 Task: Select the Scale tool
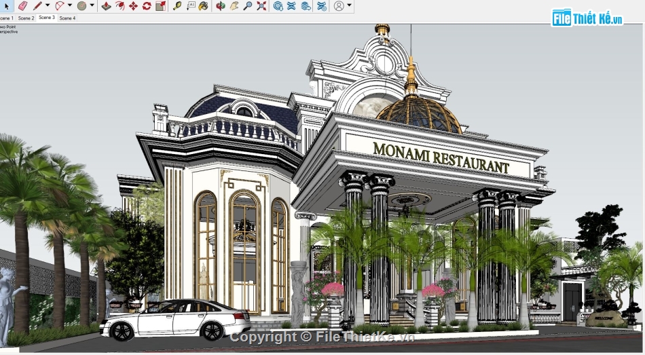(x=160, y=5)
